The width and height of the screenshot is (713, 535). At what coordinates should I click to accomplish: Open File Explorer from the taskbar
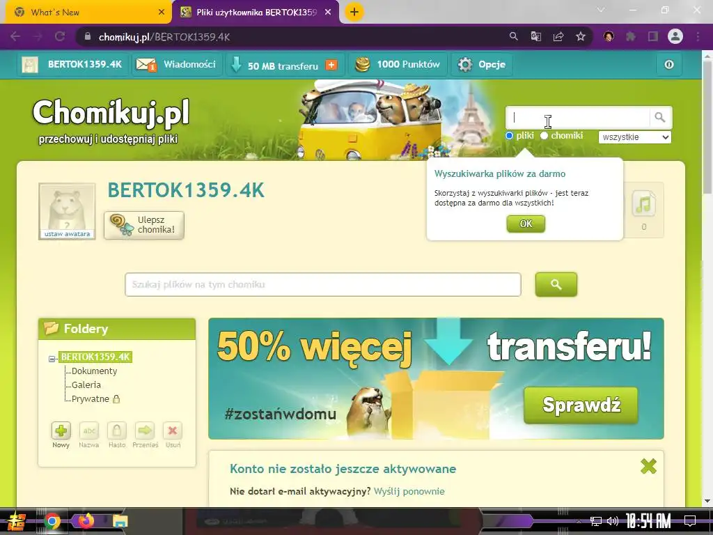120,521
